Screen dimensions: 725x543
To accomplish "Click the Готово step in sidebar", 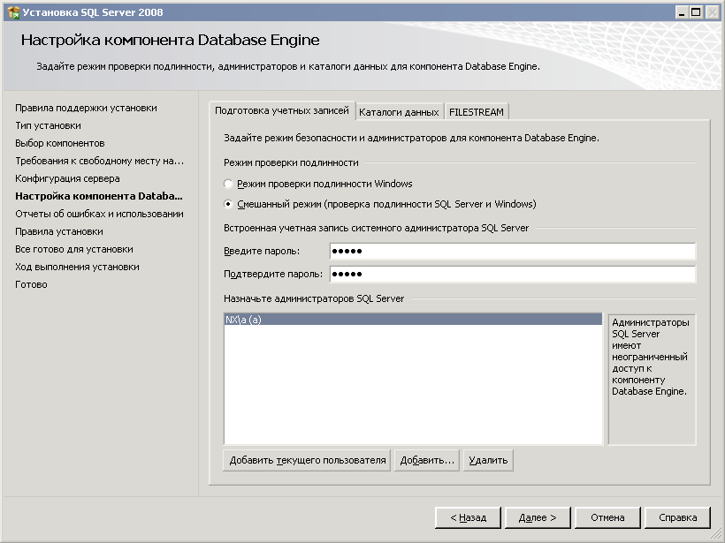I will 32,284.
